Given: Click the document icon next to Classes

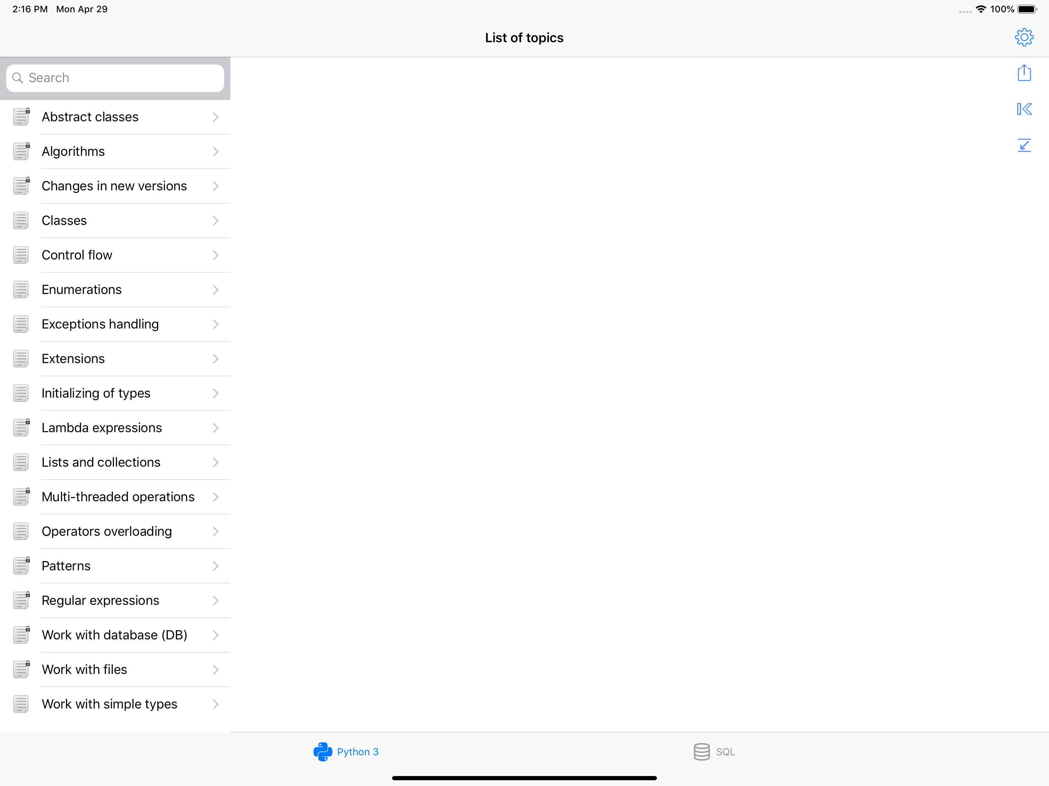Looking at the screenshot, I should coord(21,220).
